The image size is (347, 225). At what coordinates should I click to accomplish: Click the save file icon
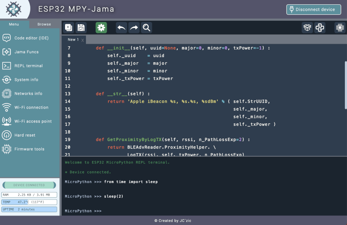(81, 28)
